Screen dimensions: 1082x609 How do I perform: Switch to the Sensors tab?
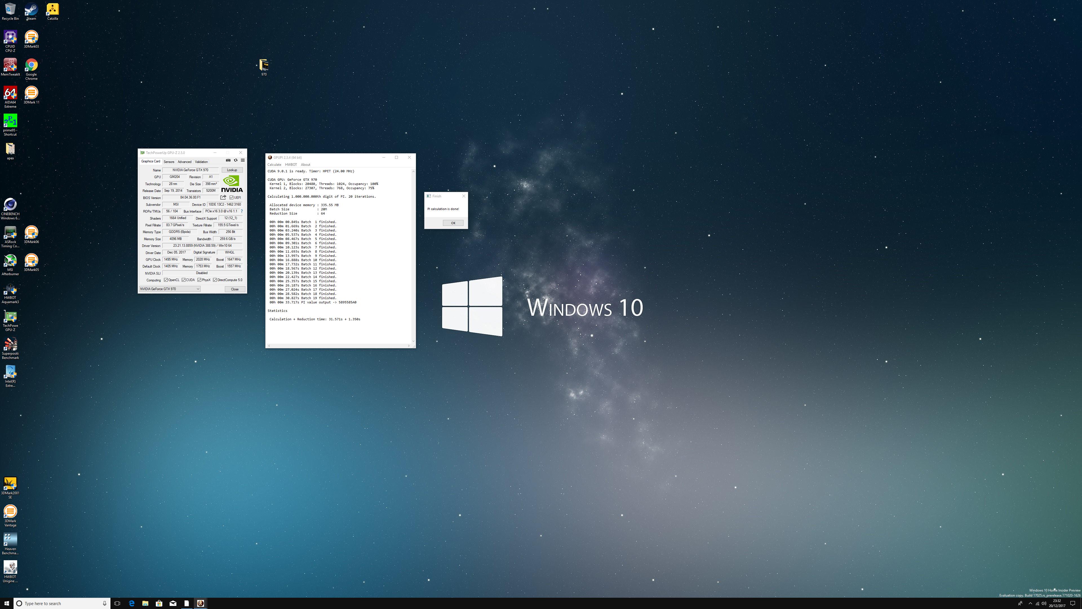169,162
